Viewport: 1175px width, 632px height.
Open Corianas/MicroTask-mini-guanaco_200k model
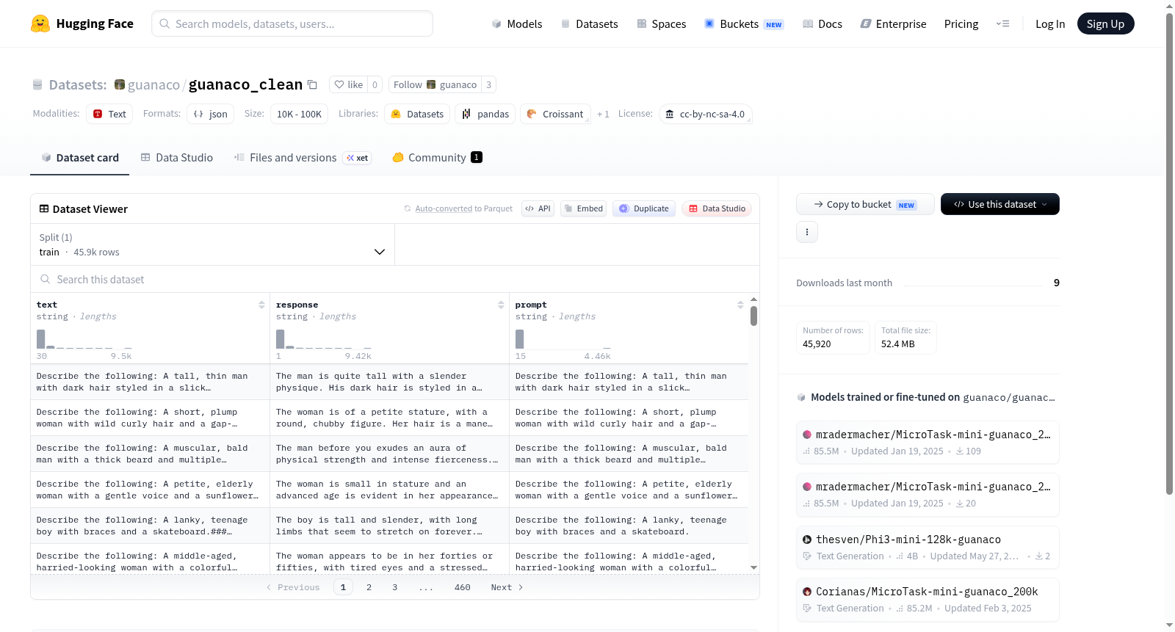pyautogui.click(x=928, y=600)
